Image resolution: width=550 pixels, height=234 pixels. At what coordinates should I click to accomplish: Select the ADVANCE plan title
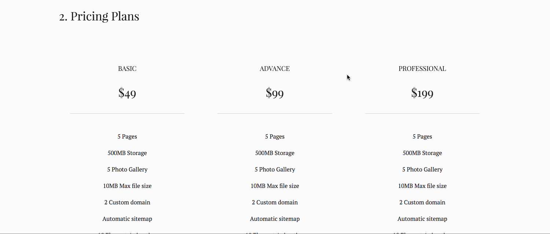[x=275, y=69]
